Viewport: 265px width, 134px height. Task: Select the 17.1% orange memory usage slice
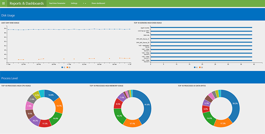[x=132, y=124]
